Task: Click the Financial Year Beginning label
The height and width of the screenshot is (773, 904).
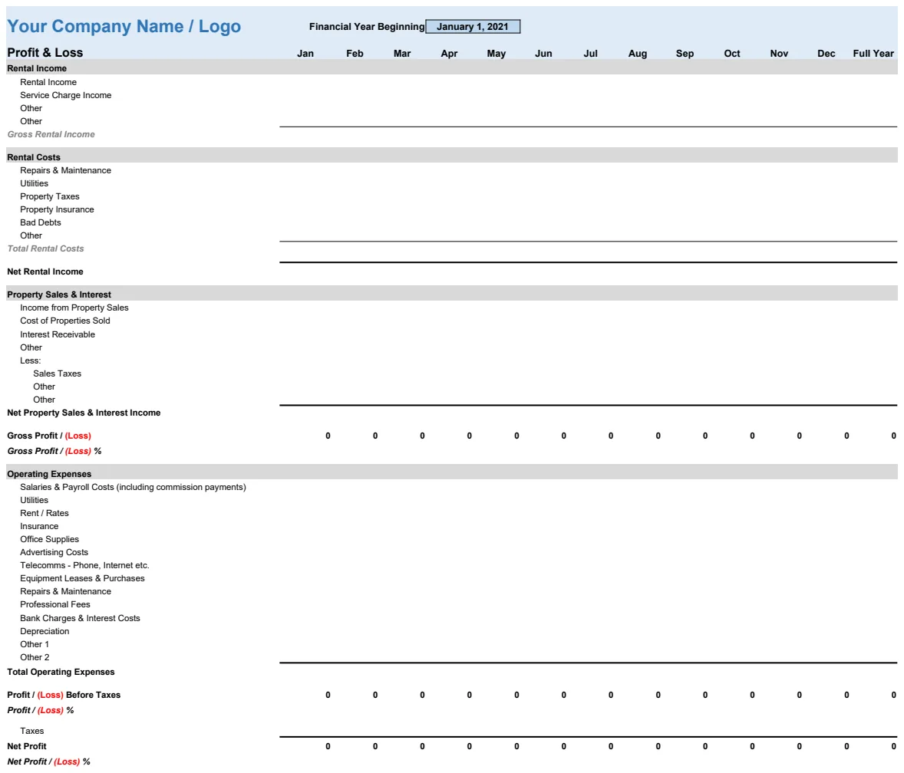Action: click(x=367, y=27)
